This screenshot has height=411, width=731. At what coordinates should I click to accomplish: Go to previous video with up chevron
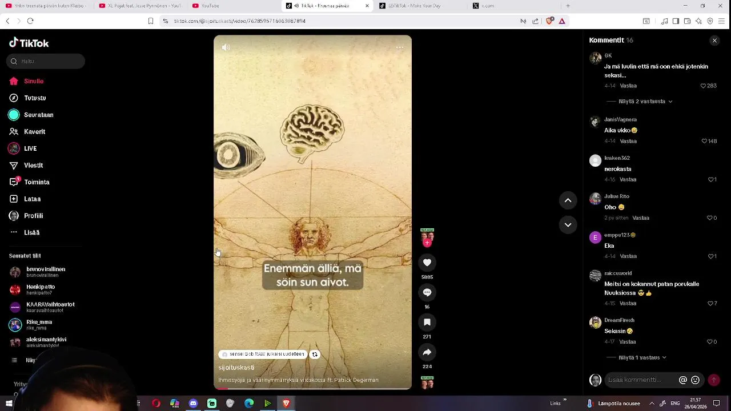568,200
